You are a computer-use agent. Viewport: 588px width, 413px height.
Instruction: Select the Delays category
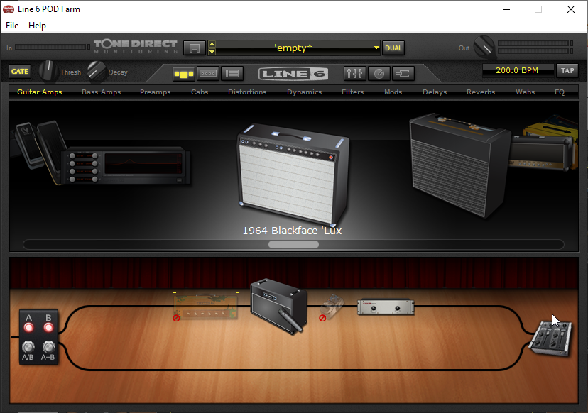[435, 92]
